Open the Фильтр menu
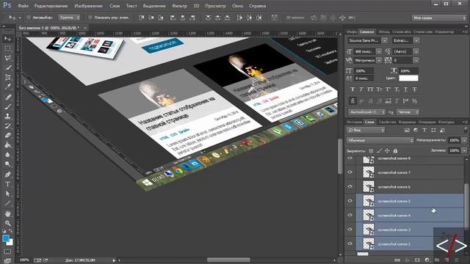 pyautogui.click(x=179, y=6)
